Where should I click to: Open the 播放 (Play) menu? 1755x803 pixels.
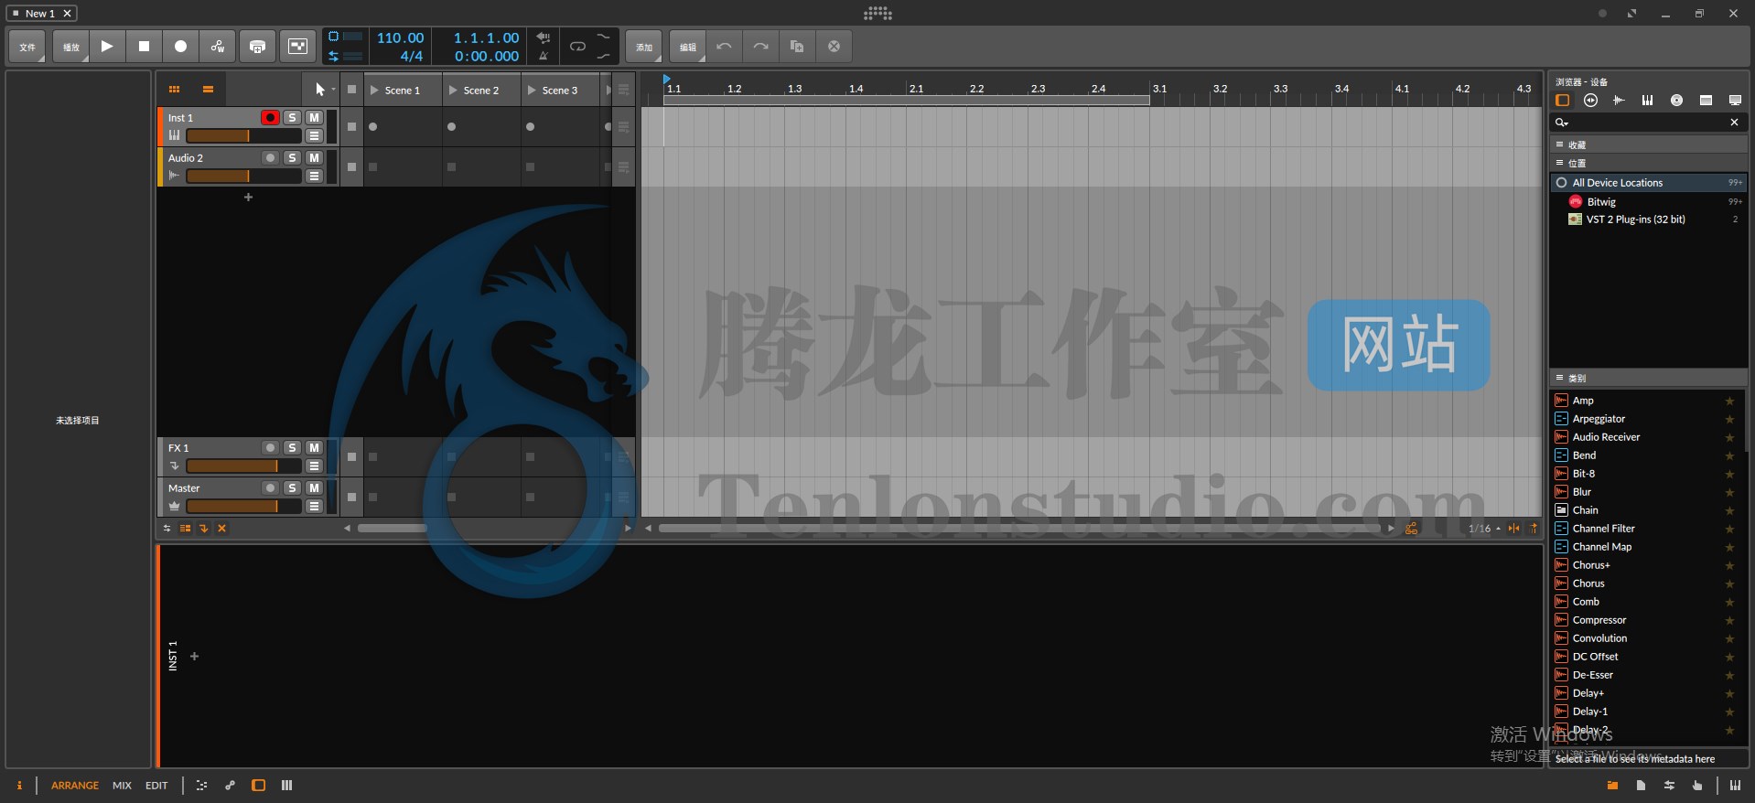tap(70, 47)
